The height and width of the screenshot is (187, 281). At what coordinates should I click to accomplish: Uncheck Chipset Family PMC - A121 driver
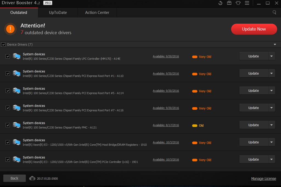(x=8, y=125)
